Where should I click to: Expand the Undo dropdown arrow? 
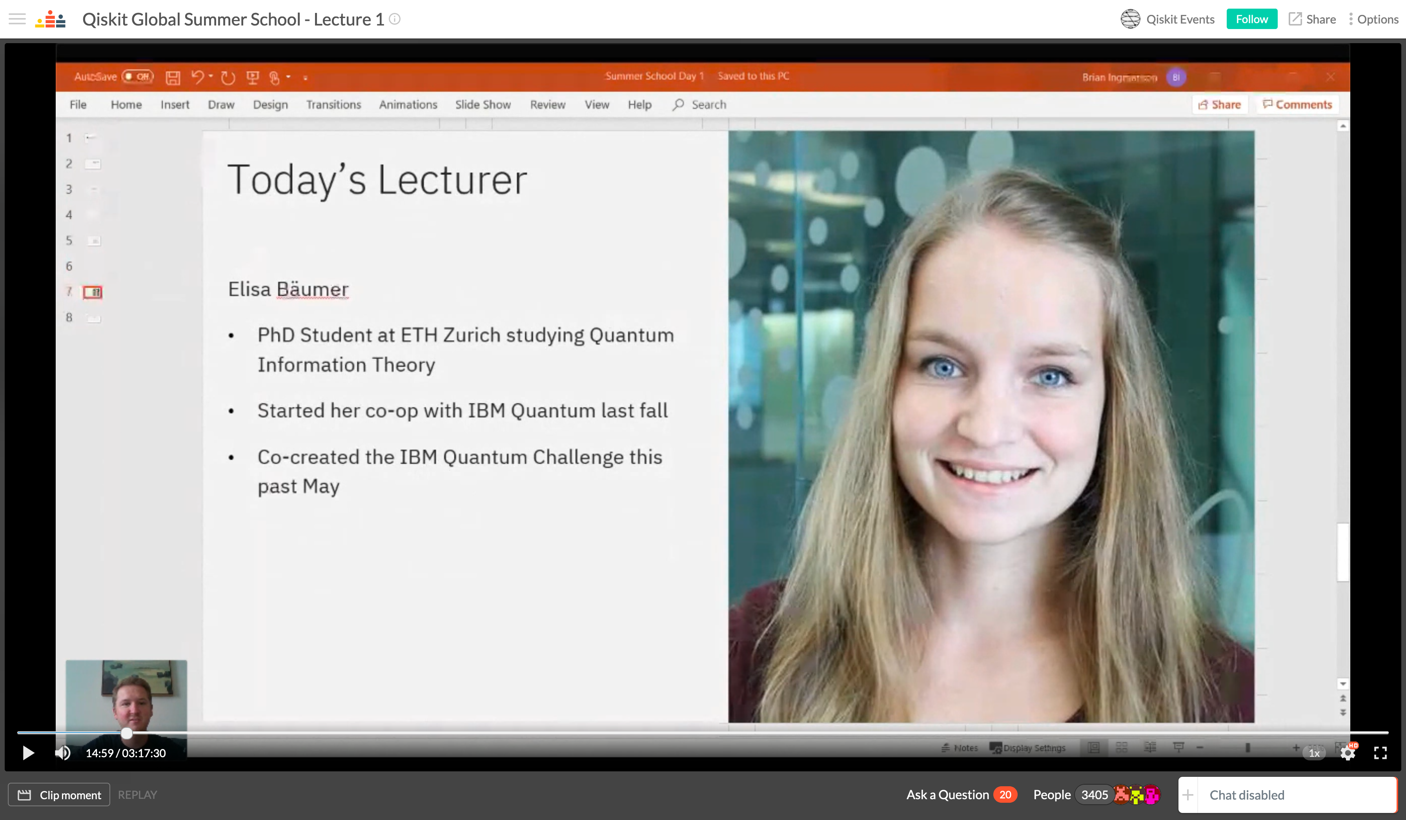point(211,76)
